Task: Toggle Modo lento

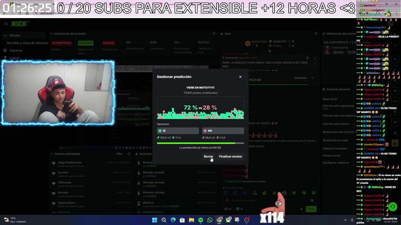Action: click(x=330, y=99)
